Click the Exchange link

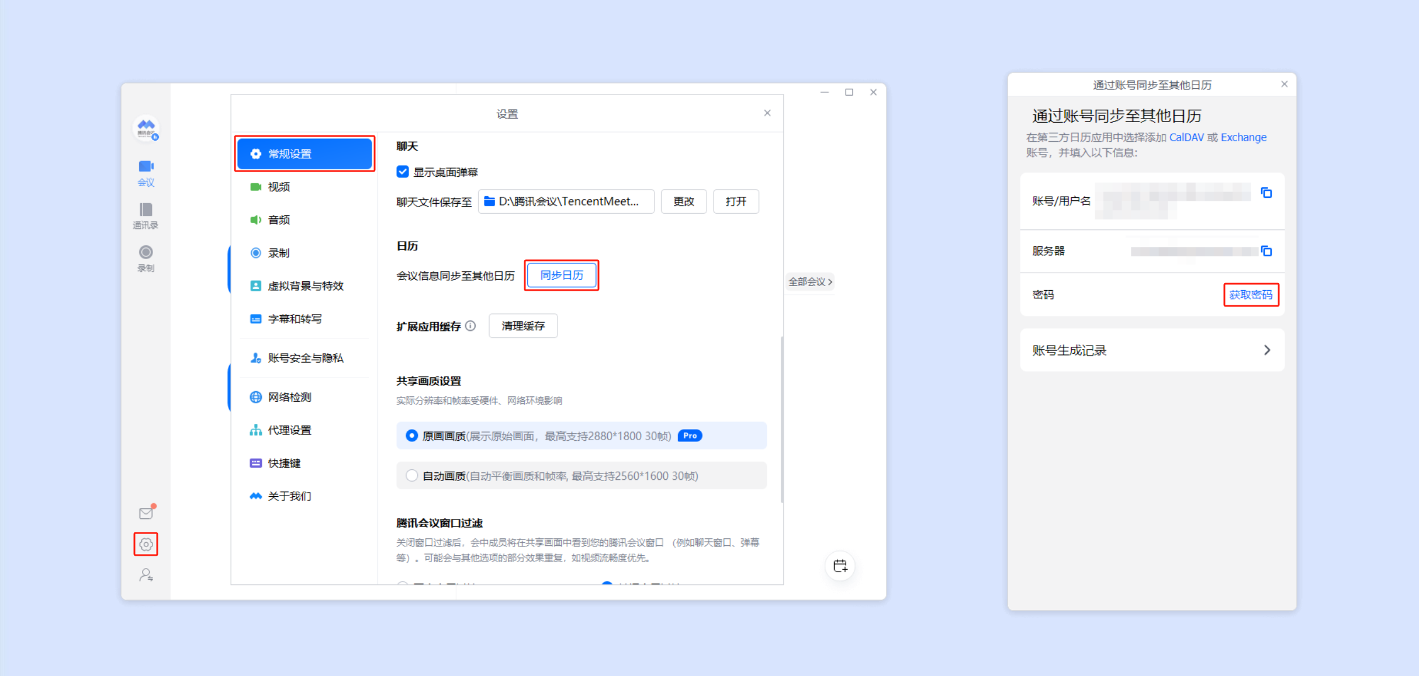click(x=1244, y=137)
